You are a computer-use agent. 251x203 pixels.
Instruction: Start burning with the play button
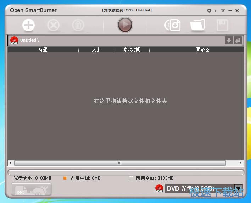125,25
